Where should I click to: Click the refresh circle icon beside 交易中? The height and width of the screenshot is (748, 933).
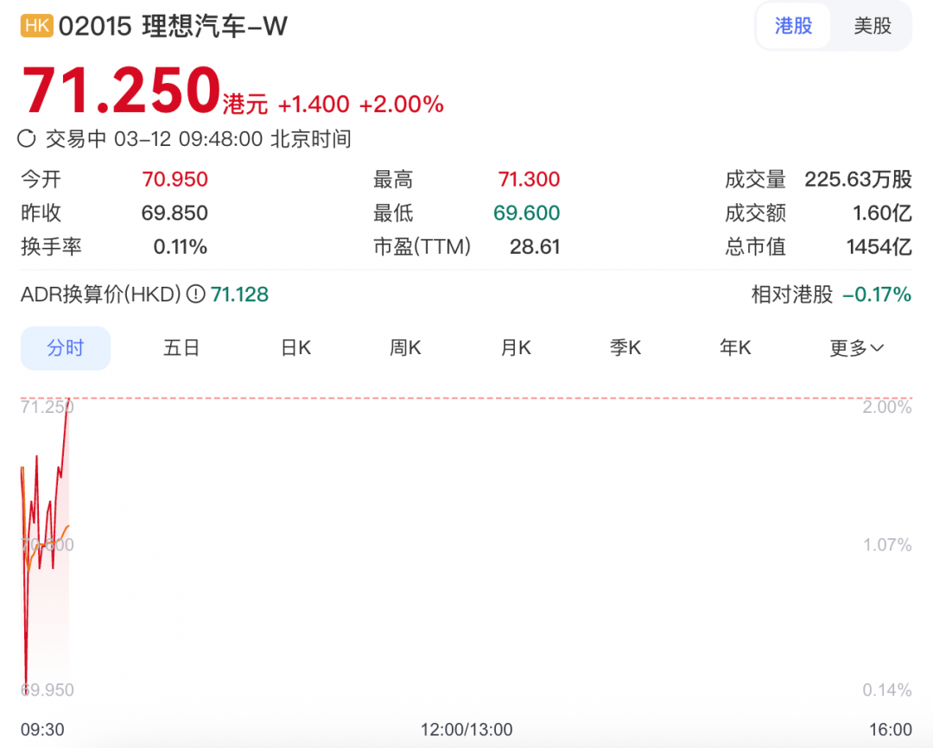(26, 139)
